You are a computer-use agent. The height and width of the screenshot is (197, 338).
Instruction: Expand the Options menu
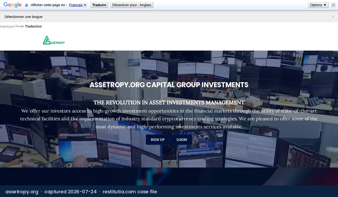(318, 5)
